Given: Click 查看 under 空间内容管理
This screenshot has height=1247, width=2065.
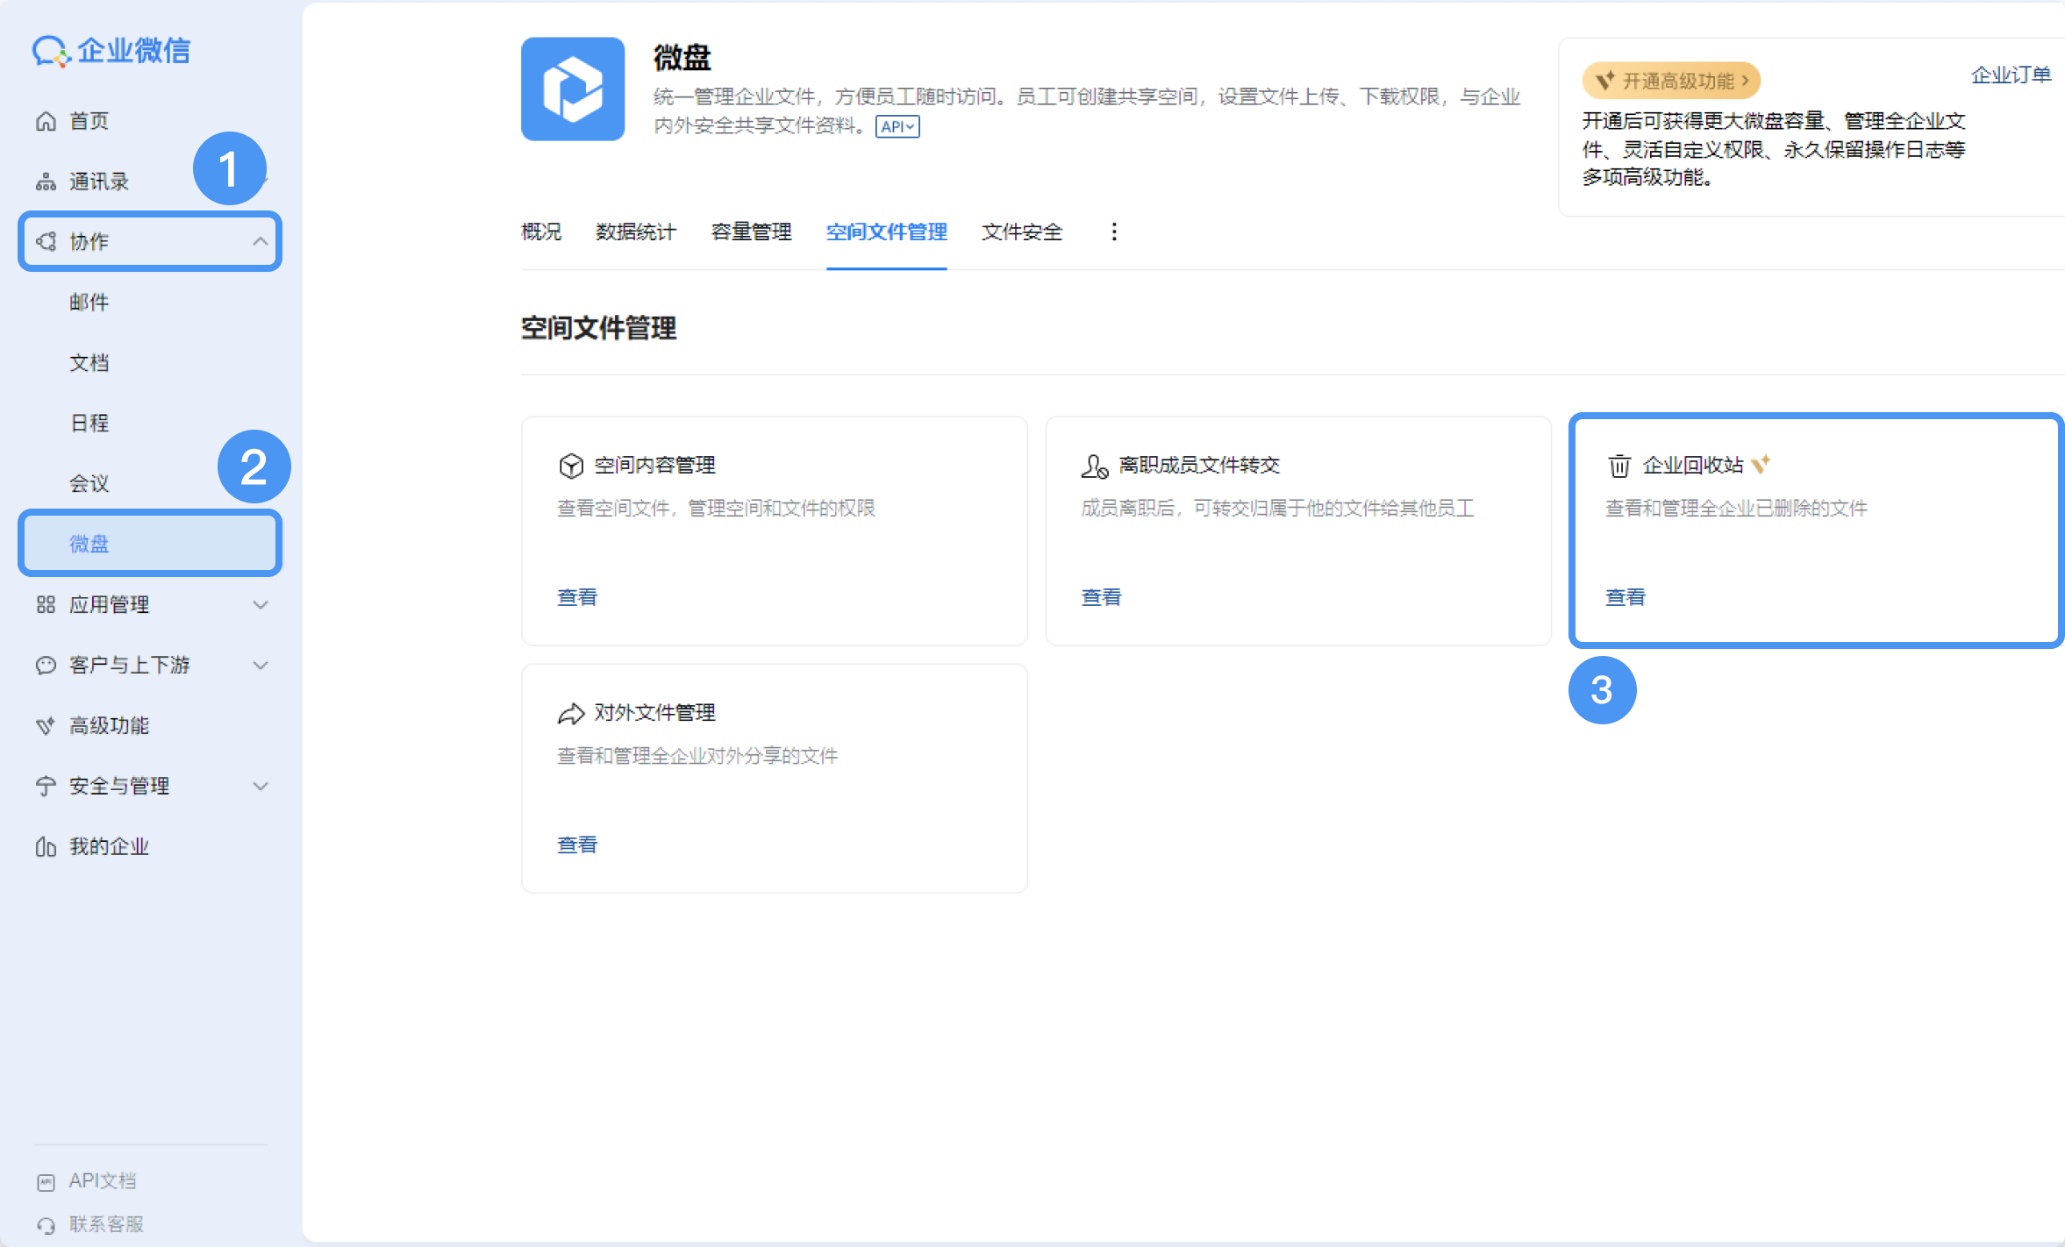Looking at the screenshot, I should (577, 597).
